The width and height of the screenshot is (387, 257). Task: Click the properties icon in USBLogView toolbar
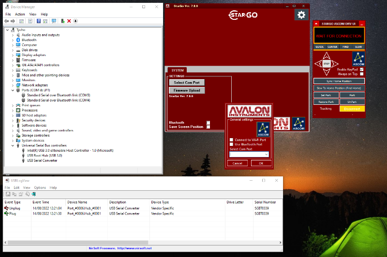(21, 194)
